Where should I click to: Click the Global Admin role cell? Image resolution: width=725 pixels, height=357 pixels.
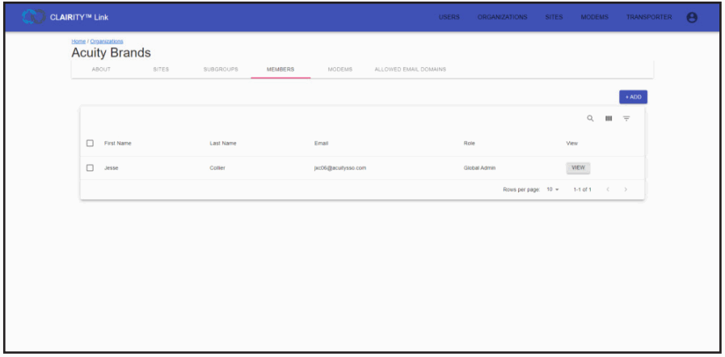[479, 168]
